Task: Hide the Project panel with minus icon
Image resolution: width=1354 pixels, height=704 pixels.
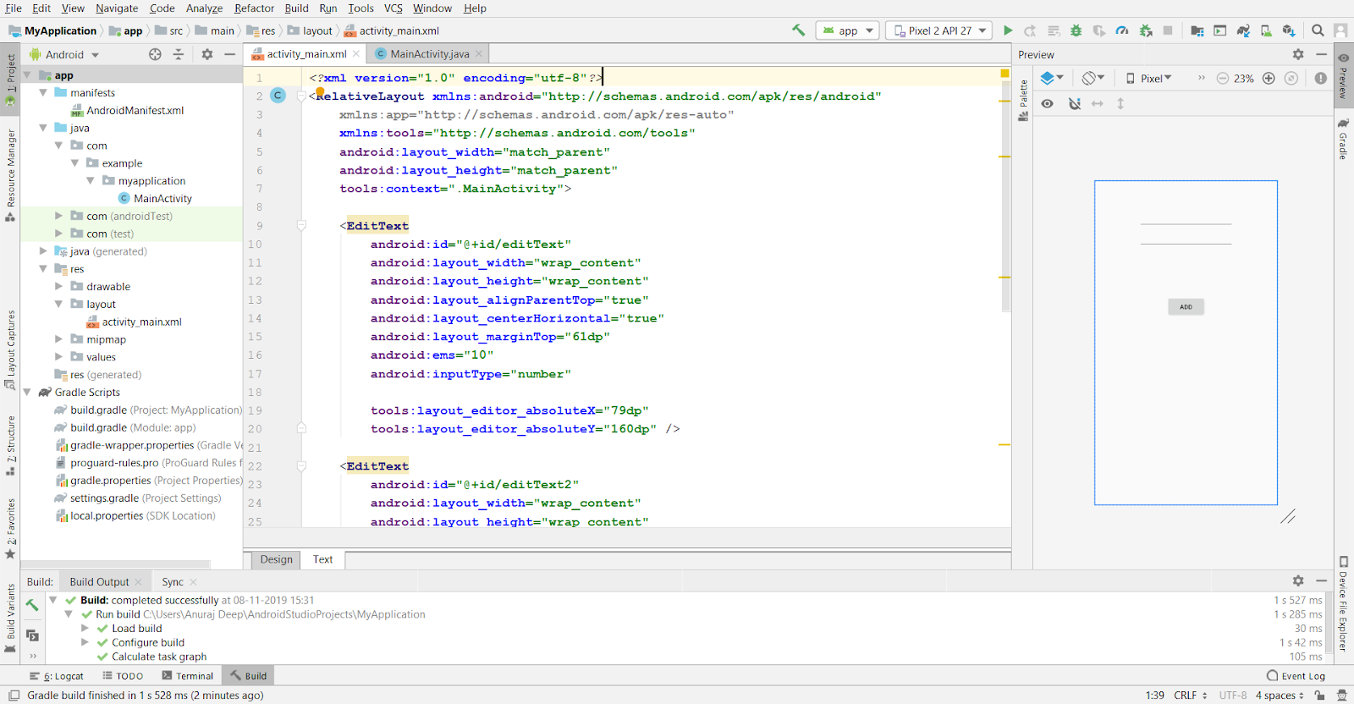Action: (230, 54)
